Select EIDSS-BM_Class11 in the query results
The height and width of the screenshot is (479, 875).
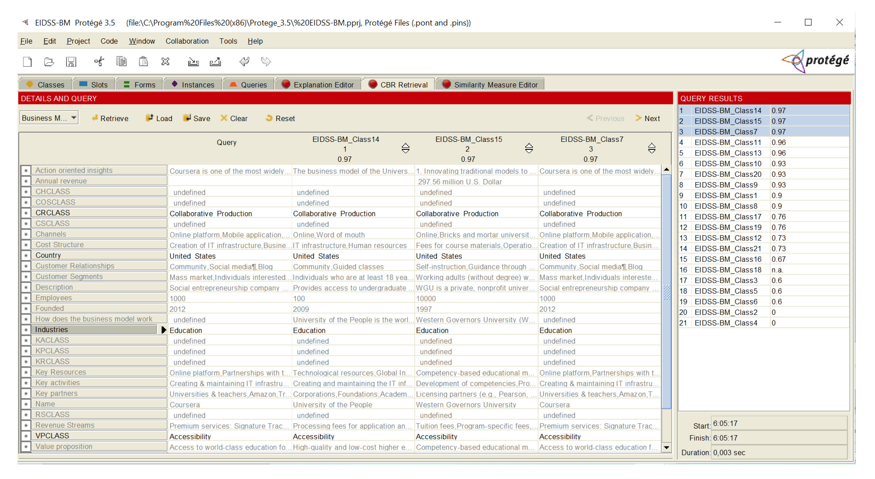click(x=727, y=142)
